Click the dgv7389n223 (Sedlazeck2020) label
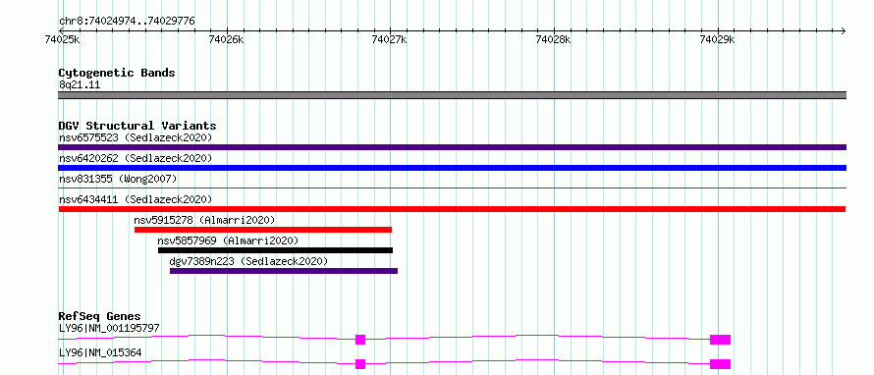874x375 pixels. click(x=248, y=261)
